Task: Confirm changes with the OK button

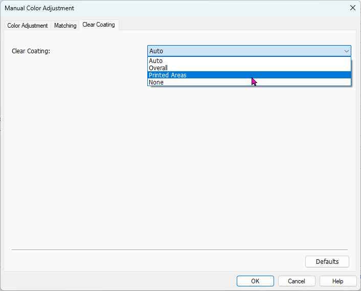Action: pyautogui.click(x=255, y=281)
